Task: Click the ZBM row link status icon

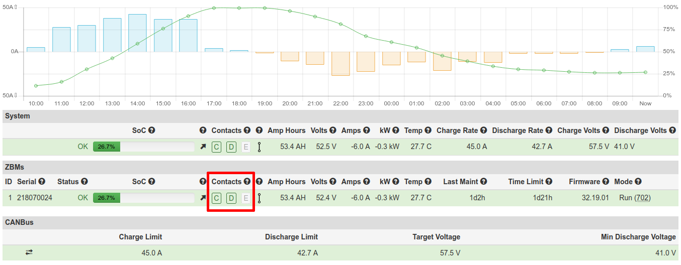Action: (259, 198)
